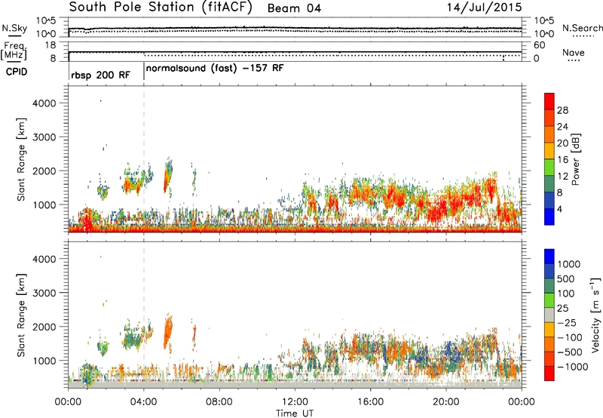Image resolution: width=603 pixels, height=418 pixels.
Task: Click the power panel 'Slant Range [km]' label
Action: click(21, 159)
